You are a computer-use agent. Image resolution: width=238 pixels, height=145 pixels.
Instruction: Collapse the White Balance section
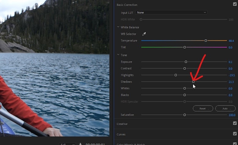point(118,27)
